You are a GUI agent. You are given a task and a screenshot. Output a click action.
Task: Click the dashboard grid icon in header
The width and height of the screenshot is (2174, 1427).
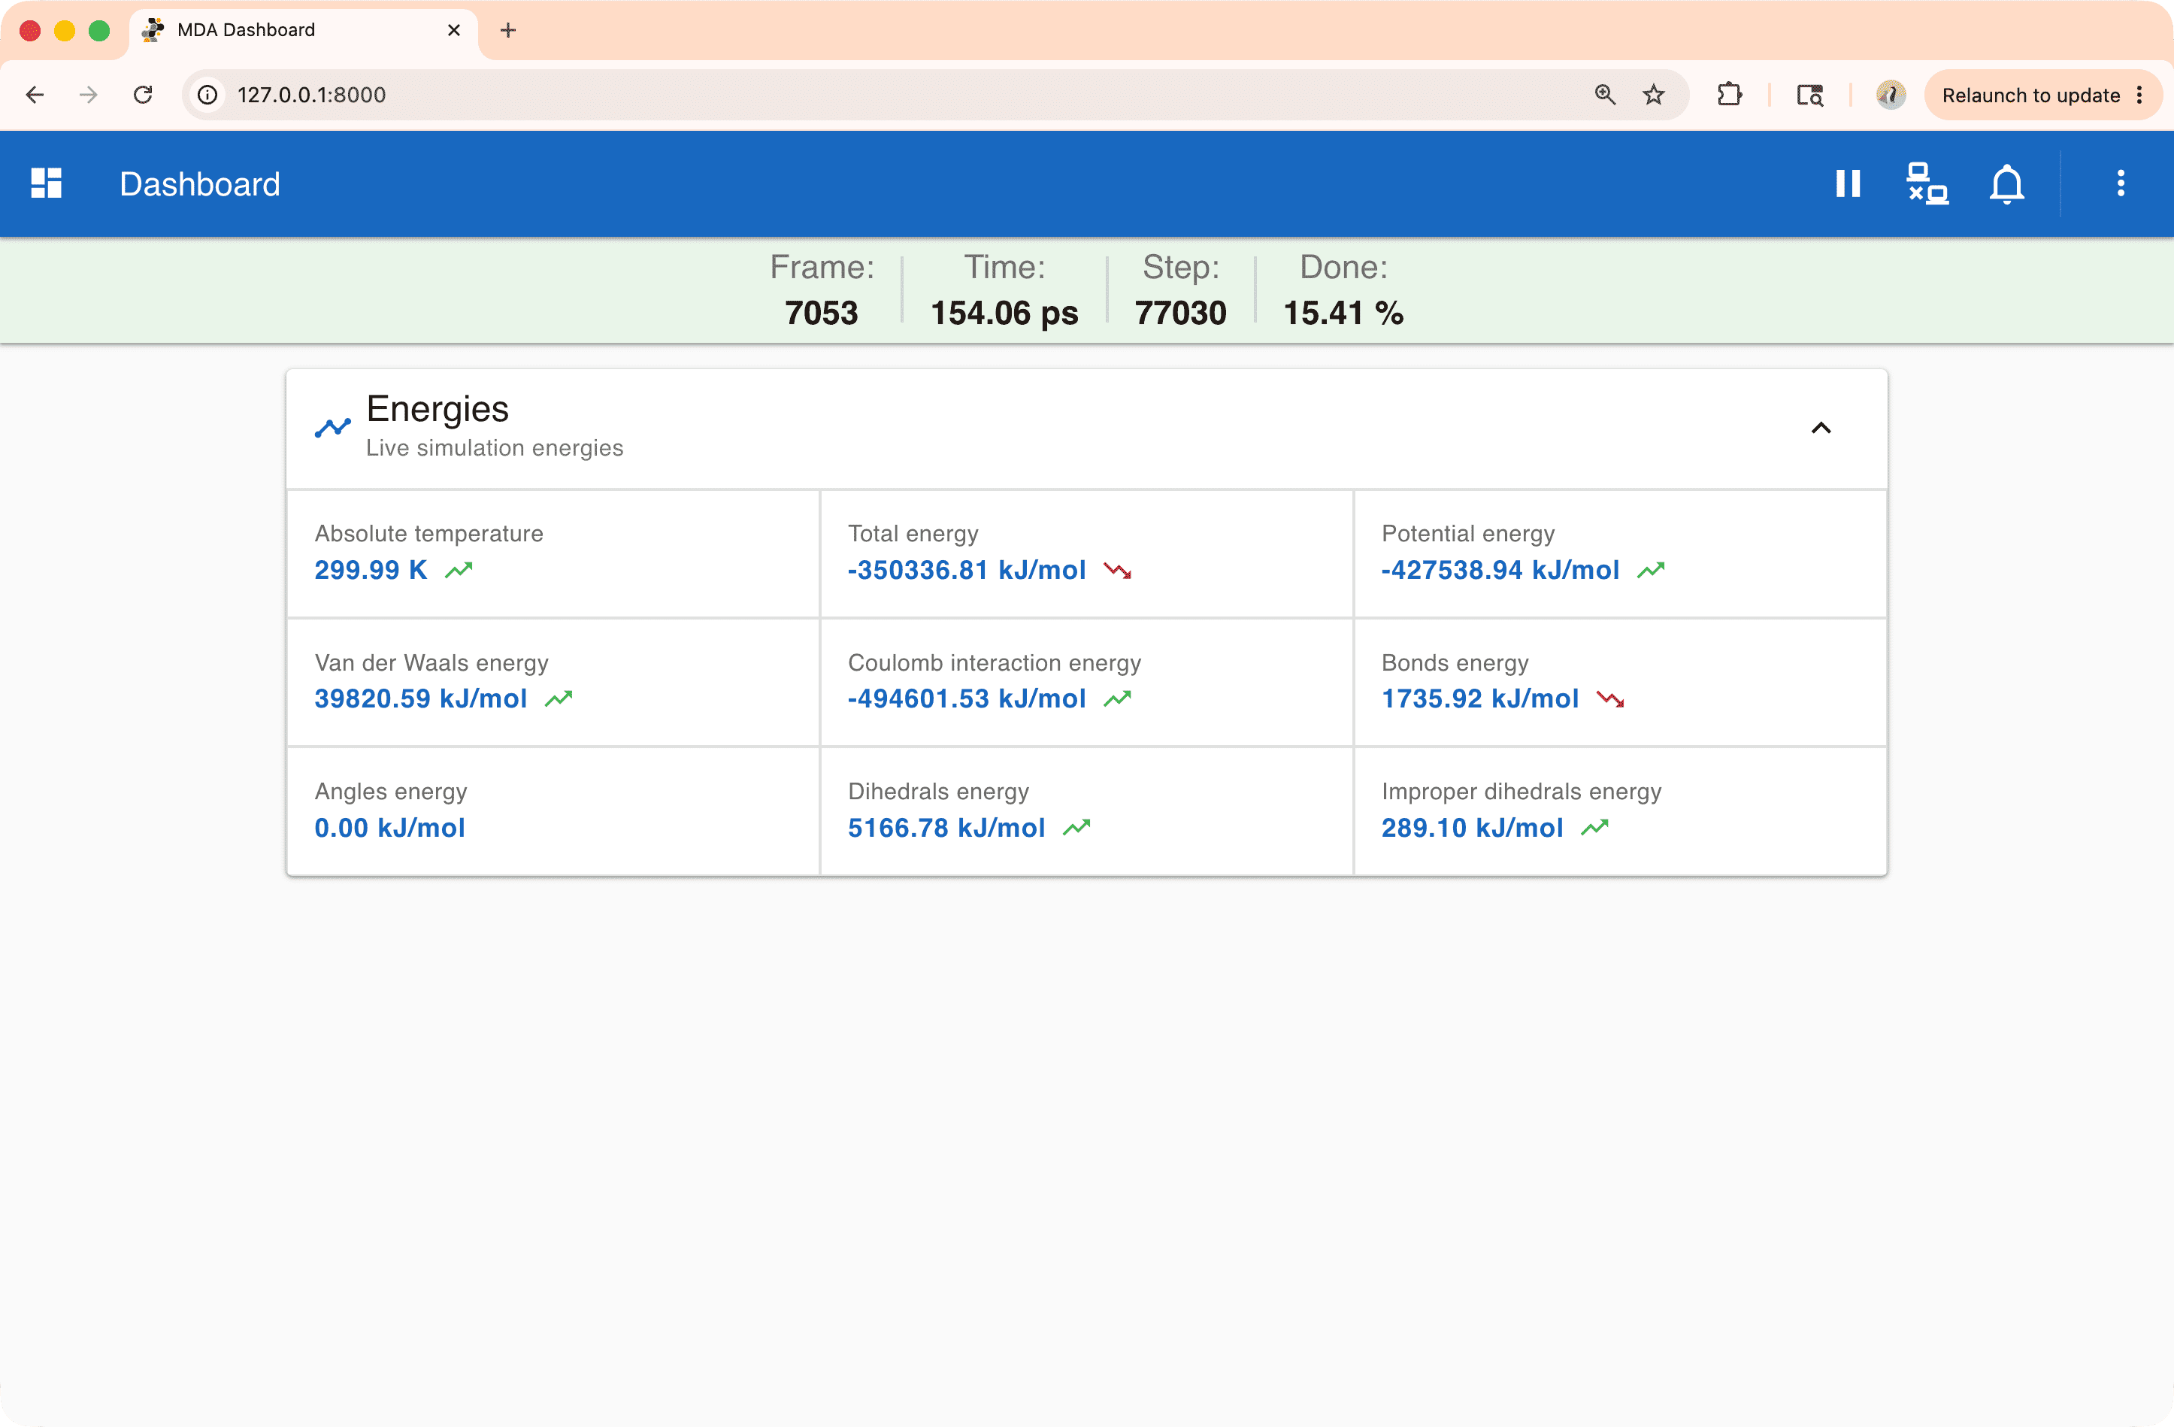point(46,183)
